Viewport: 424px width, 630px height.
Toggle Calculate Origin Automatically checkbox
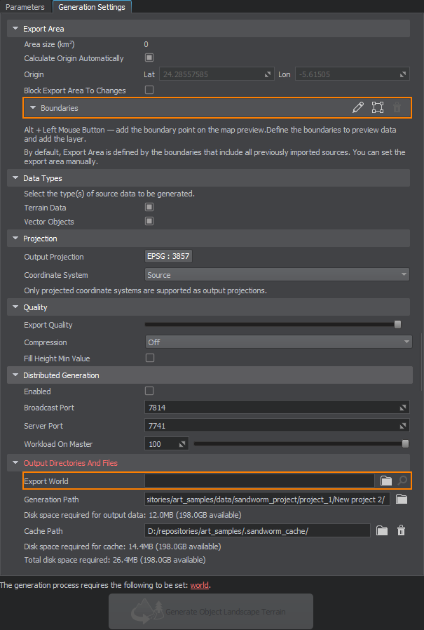point(149,58)
